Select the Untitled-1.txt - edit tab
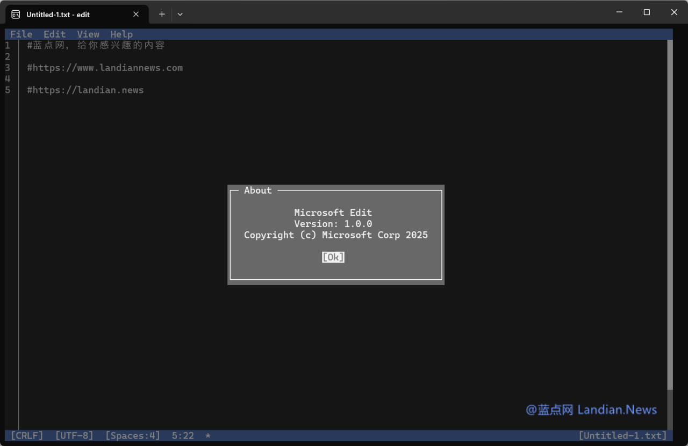 75,15
